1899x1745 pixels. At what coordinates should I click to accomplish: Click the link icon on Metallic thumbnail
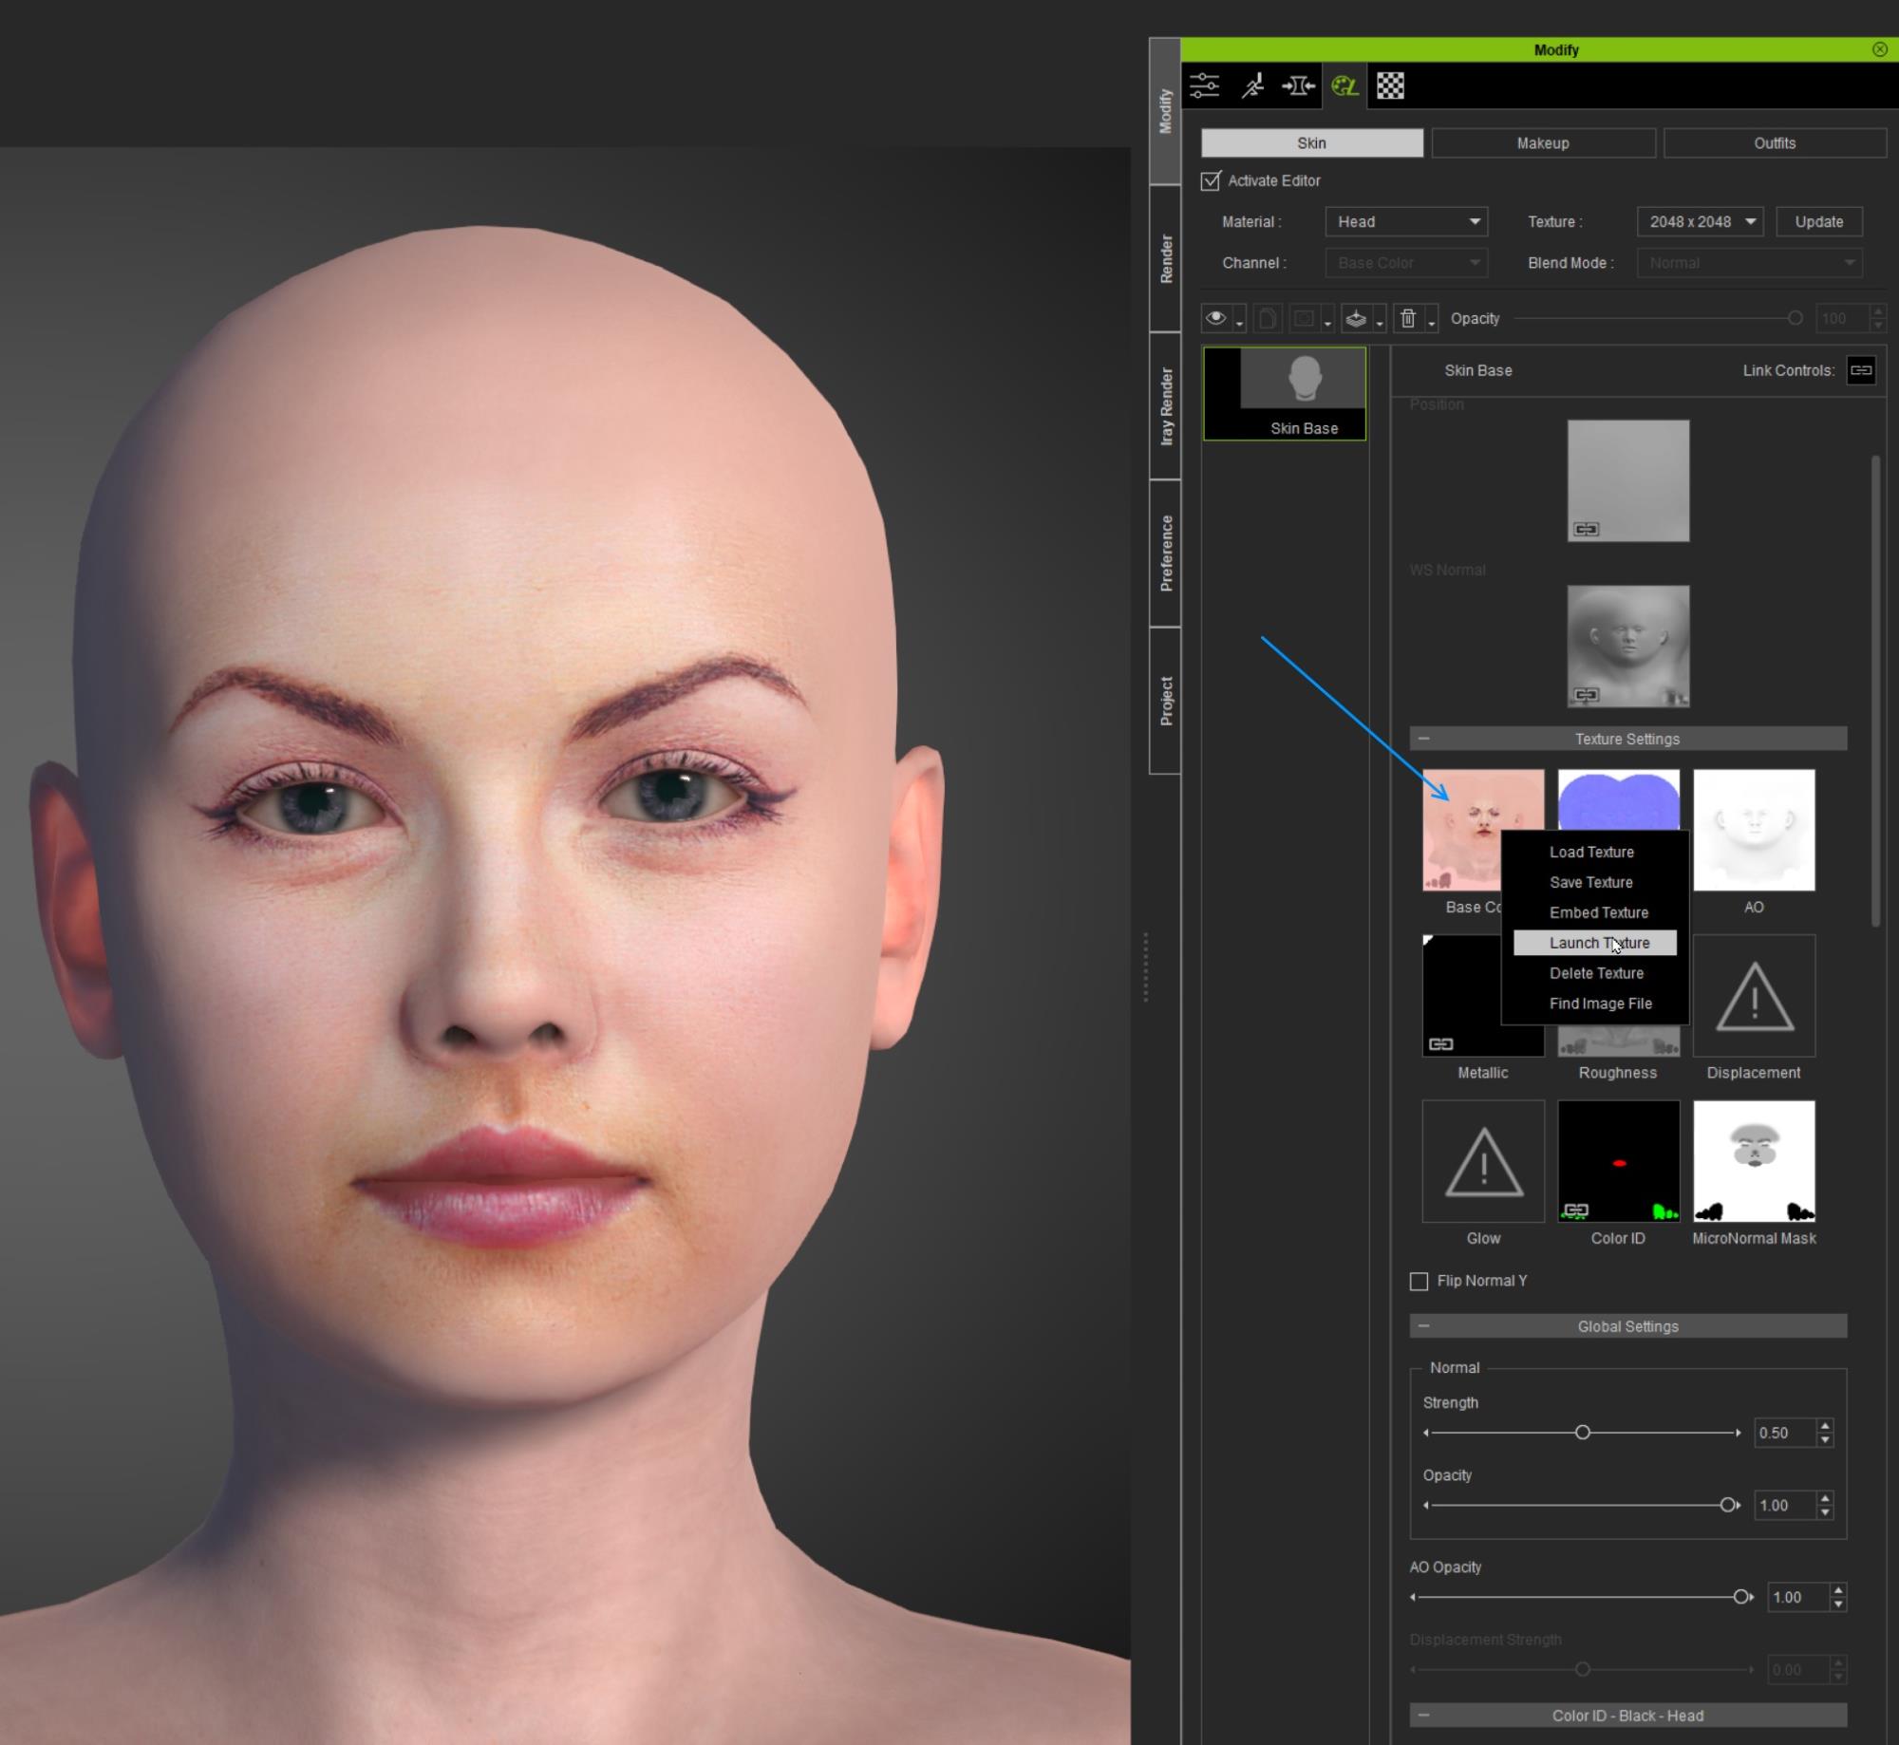(1440, 1044)
